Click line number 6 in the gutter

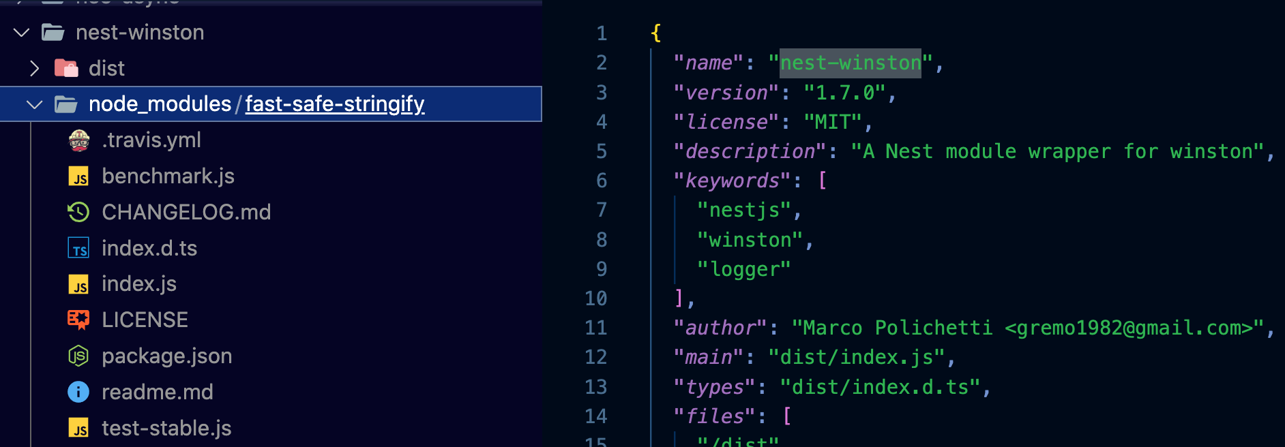click(602, 181)
